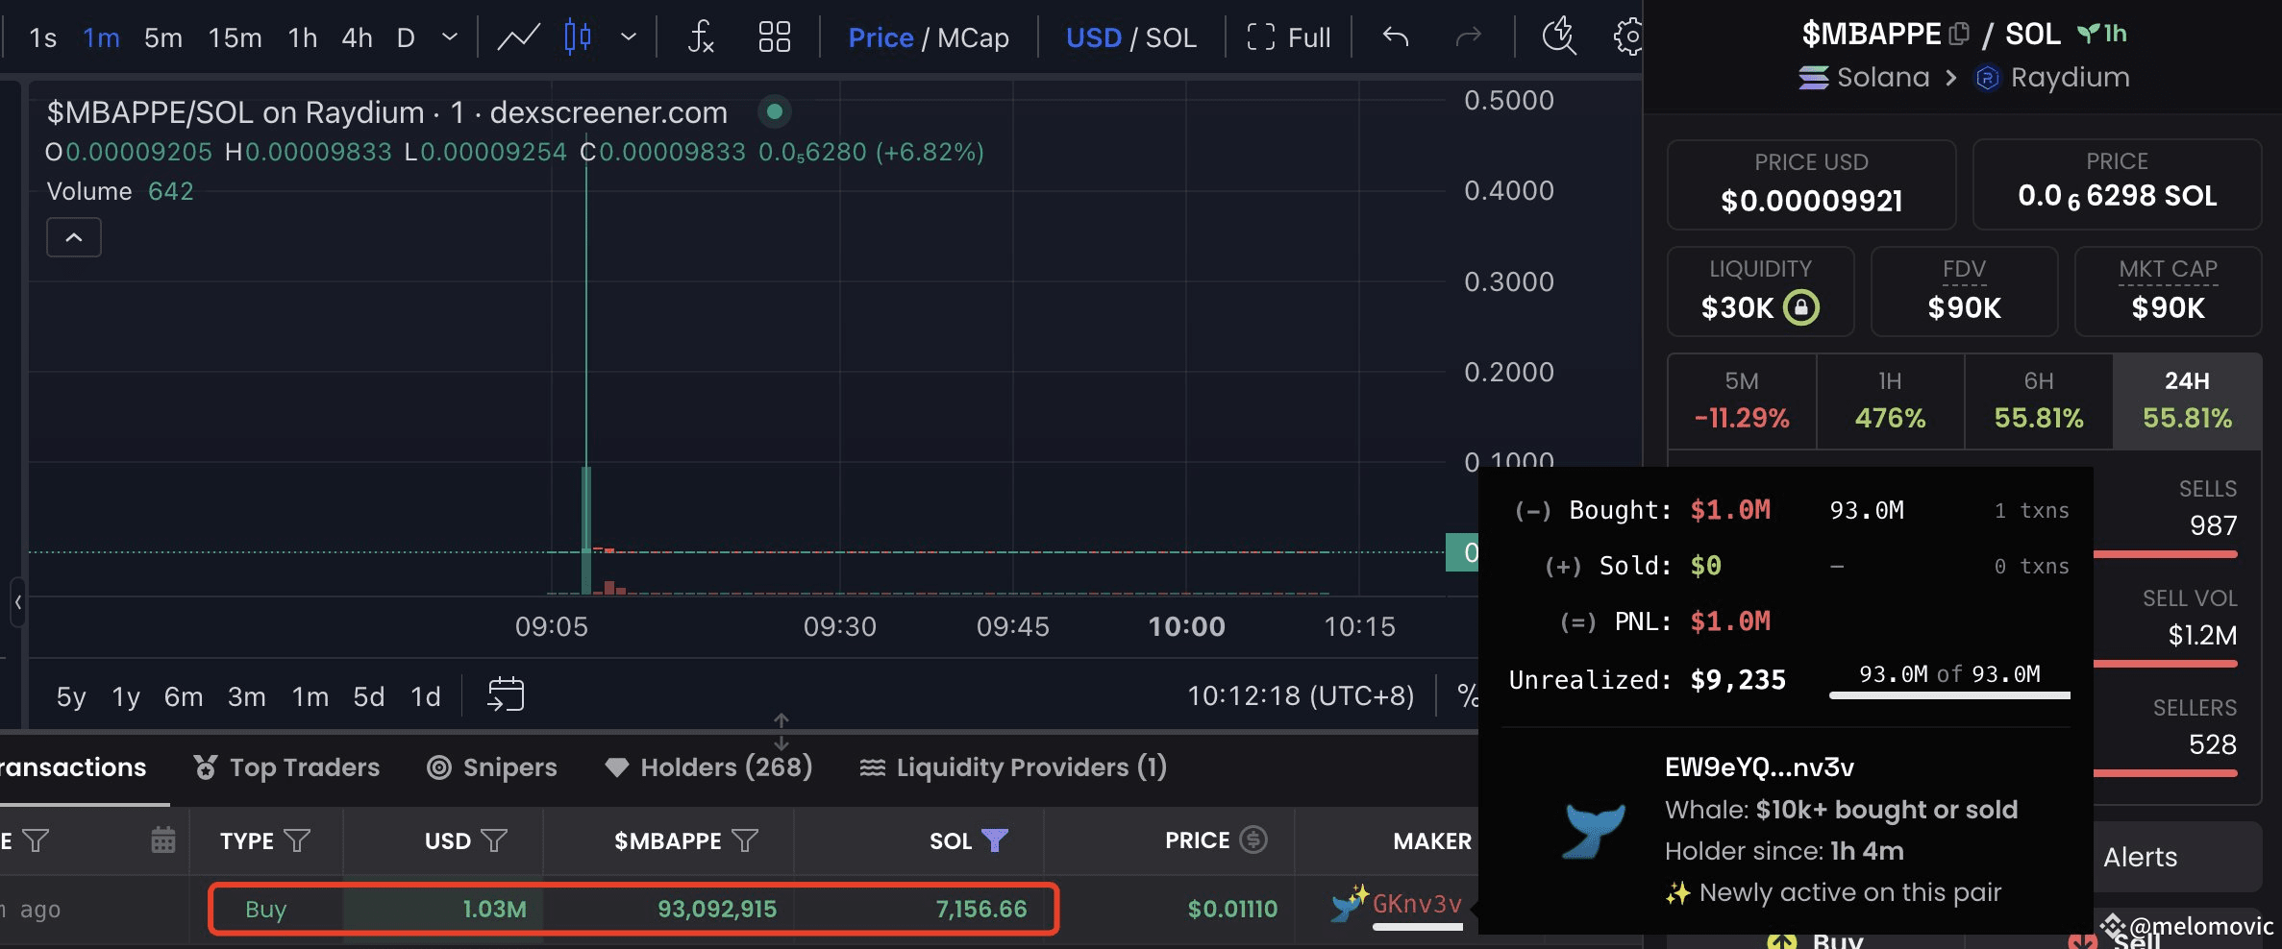Collapse the chart legend with chevron button

[74, 237]
